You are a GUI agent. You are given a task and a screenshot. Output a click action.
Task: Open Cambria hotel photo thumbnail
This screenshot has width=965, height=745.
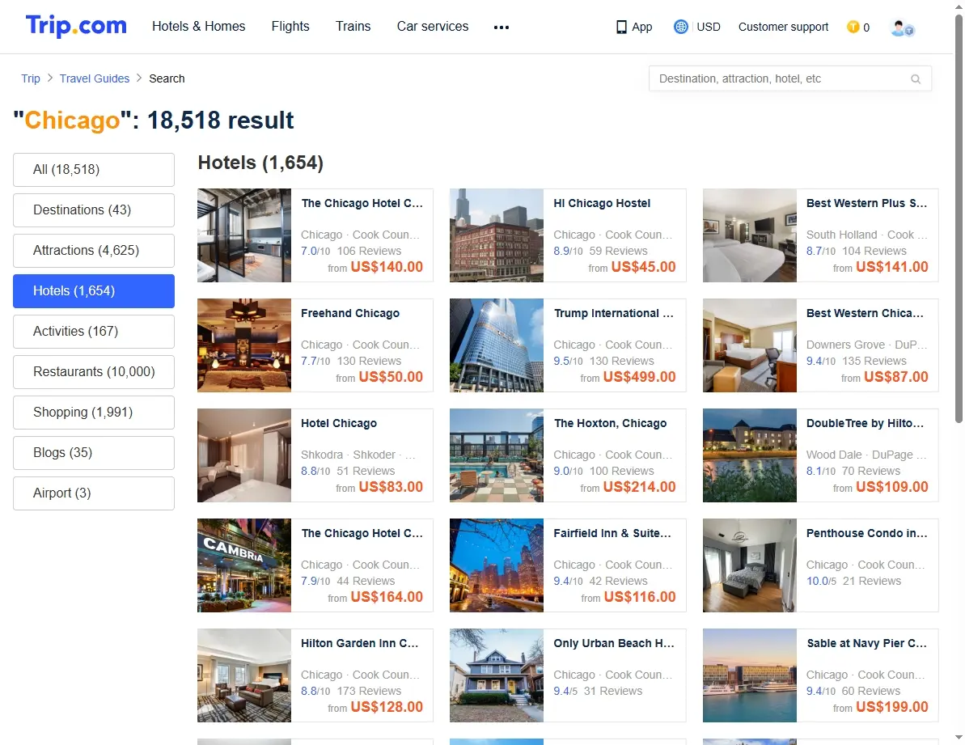tap(244, 566)
